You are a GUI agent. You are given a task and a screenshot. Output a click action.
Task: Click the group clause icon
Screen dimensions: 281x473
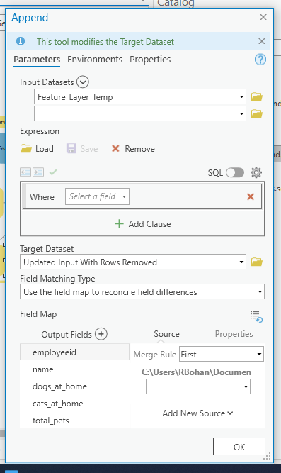pos(38,172)
